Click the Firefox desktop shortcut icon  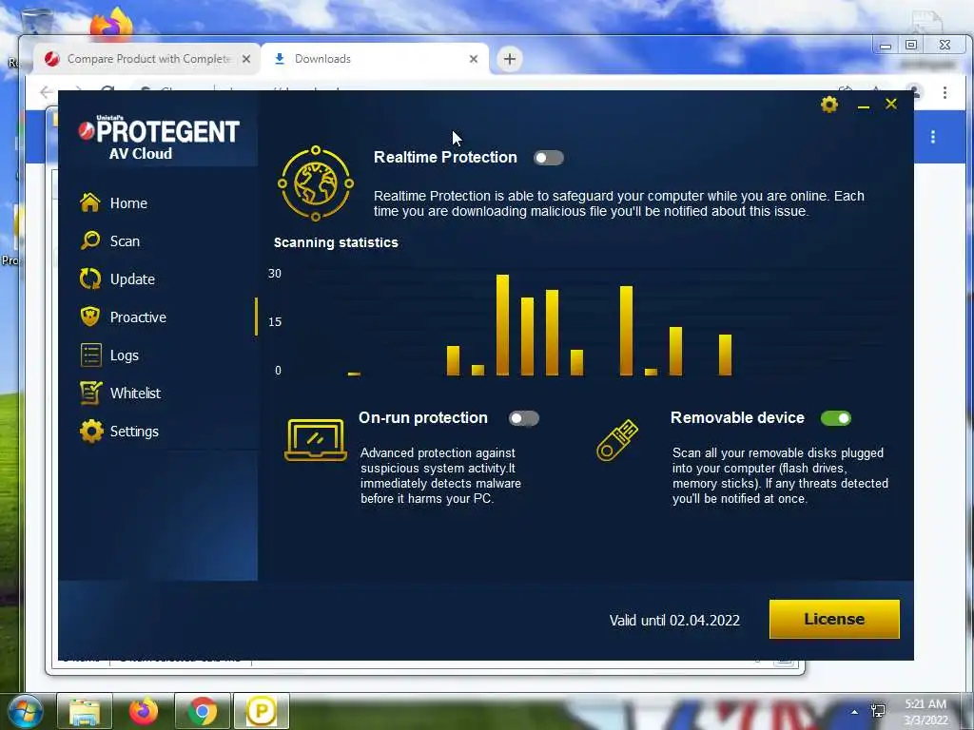111,25
